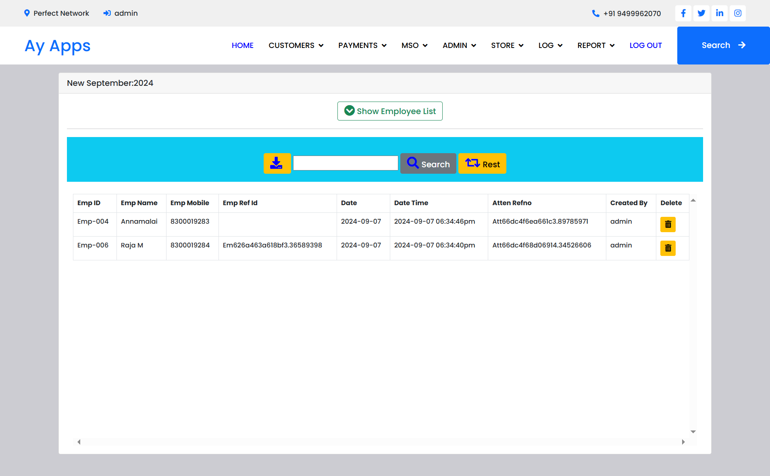Delete the Emp-004 Annamalai attendance record
Screen dimensions: 770x476
pos(668,224)
